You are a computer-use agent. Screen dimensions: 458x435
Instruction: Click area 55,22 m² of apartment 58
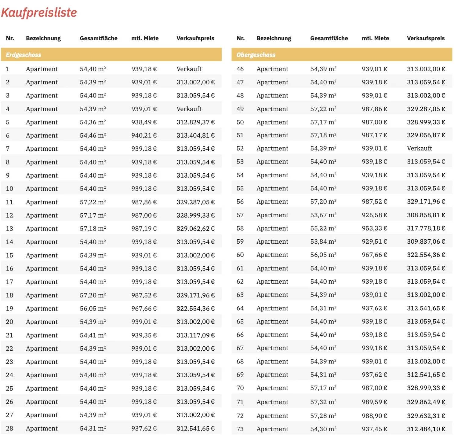323,228
